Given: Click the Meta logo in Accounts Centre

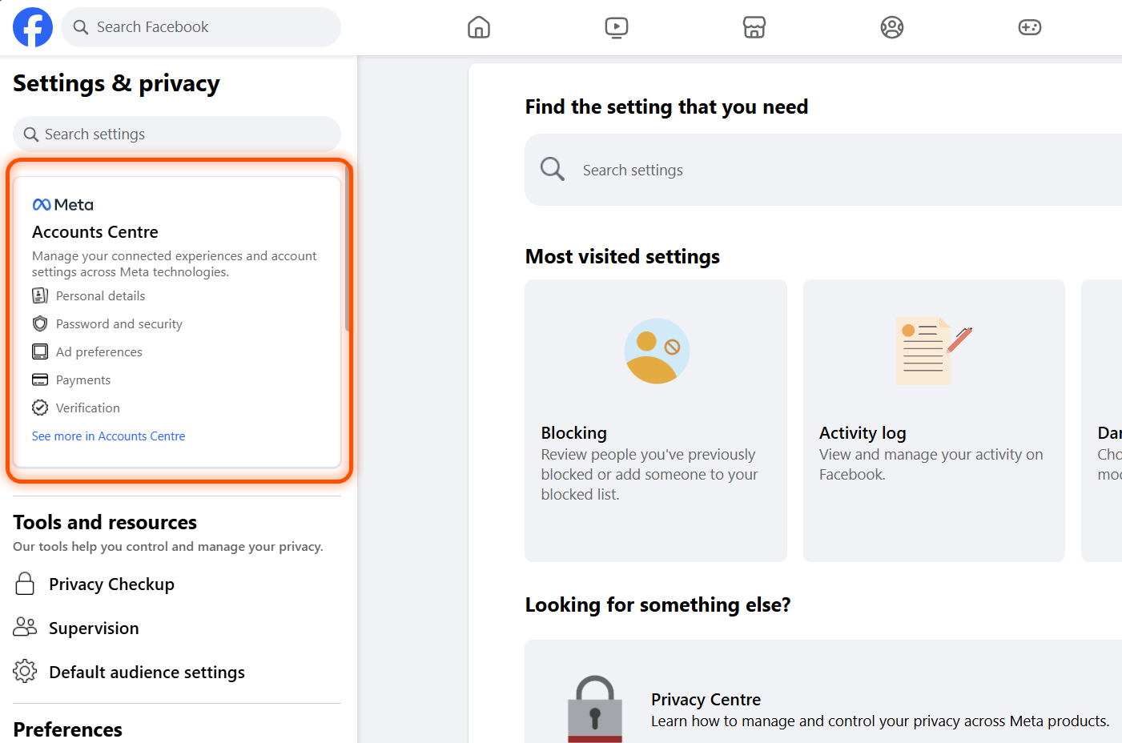Looking at the screenshot, I should coord(63,205).
